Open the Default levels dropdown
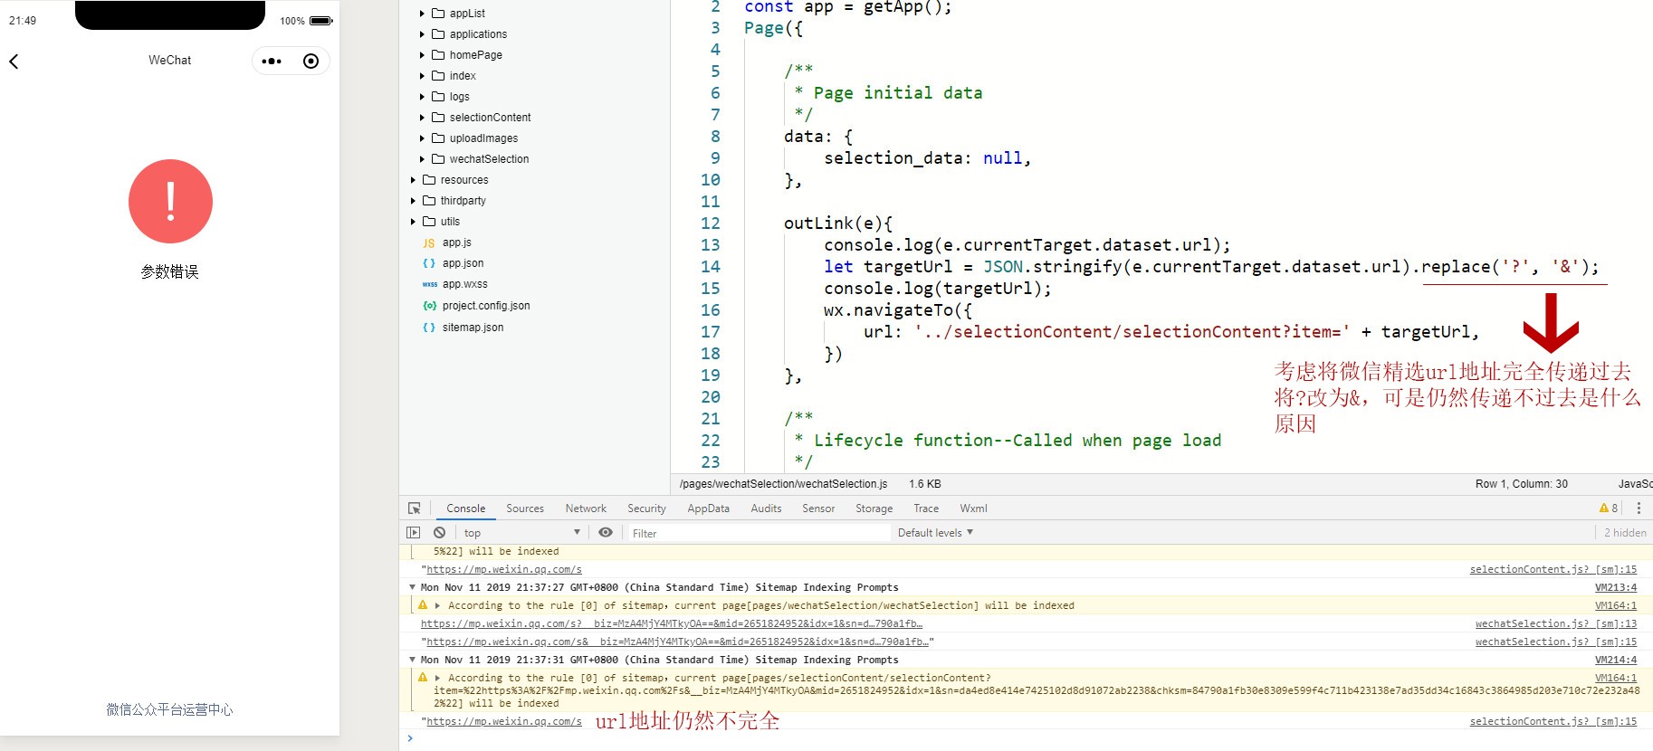This screenshot has width=1653, height=751. click(935, 533)
